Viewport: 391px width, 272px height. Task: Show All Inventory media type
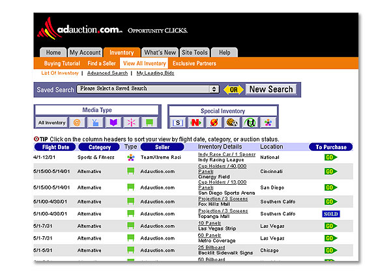point(51,122)
